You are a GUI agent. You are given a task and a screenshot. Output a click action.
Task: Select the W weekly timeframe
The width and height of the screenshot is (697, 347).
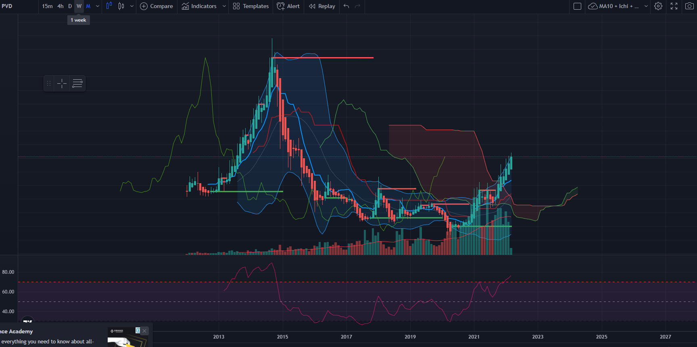coord(79,6)
